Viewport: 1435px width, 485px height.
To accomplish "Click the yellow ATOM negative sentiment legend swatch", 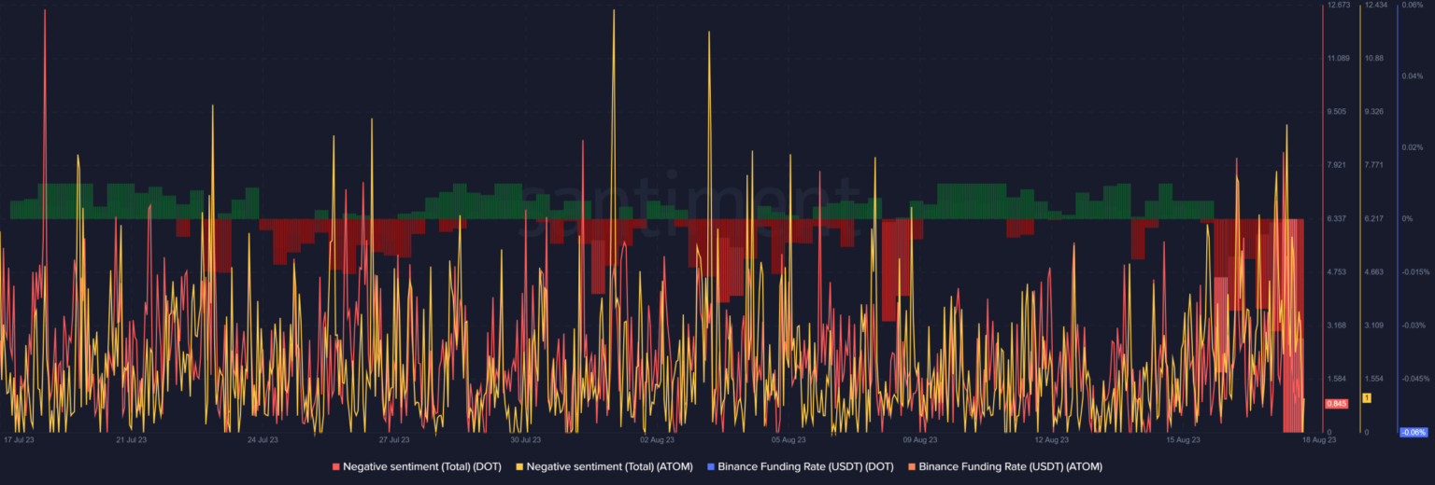I will coord(520,465).
